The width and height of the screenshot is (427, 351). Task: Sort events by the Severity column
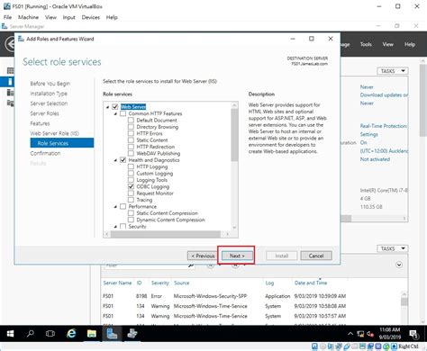point(159,283)
